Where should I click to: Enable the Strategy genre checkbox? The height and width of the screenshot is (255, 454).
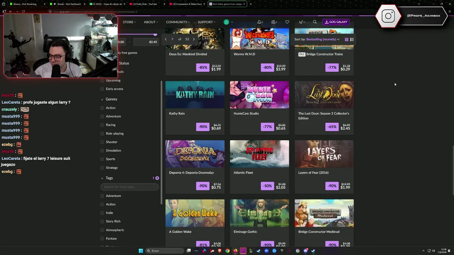point(102,168)
